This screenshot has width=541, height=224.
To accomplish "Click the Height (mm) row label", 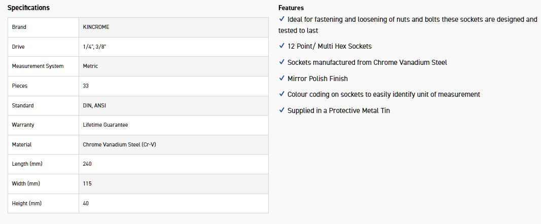I will pyautogui.click(x=26, y=203).
